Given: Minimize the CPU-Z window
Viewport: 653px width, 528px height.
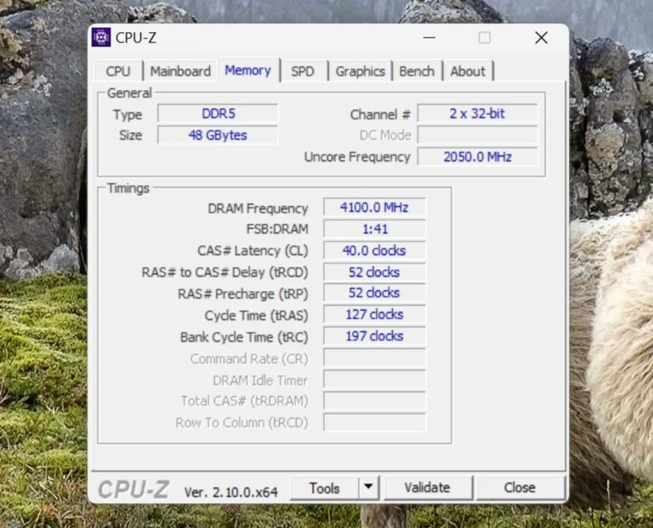Looking at the screenshot, I should [x=429, y=38].
